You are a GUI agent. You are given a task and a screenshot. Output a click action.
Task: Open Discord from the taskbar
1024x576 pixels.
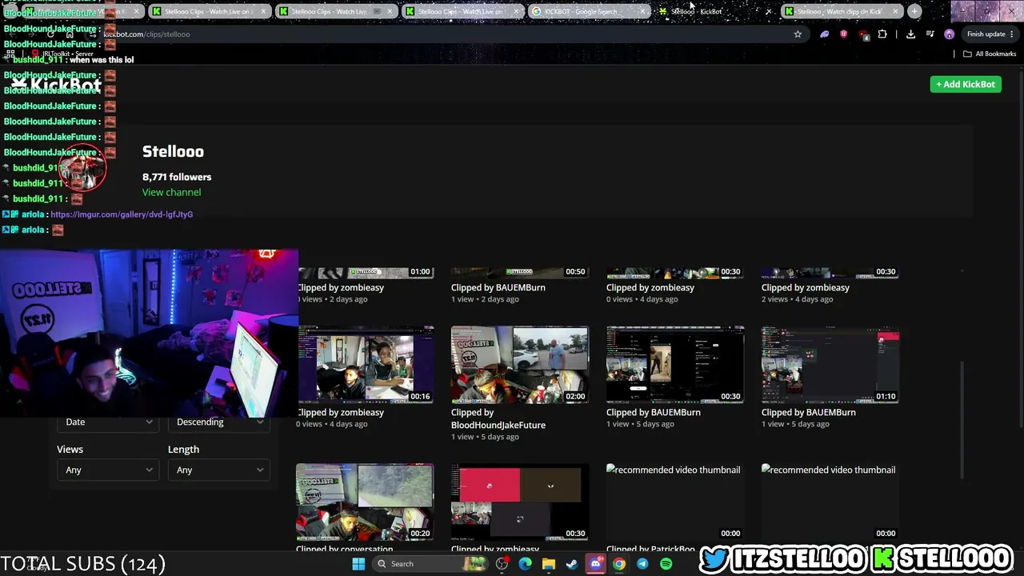point(595,564)
